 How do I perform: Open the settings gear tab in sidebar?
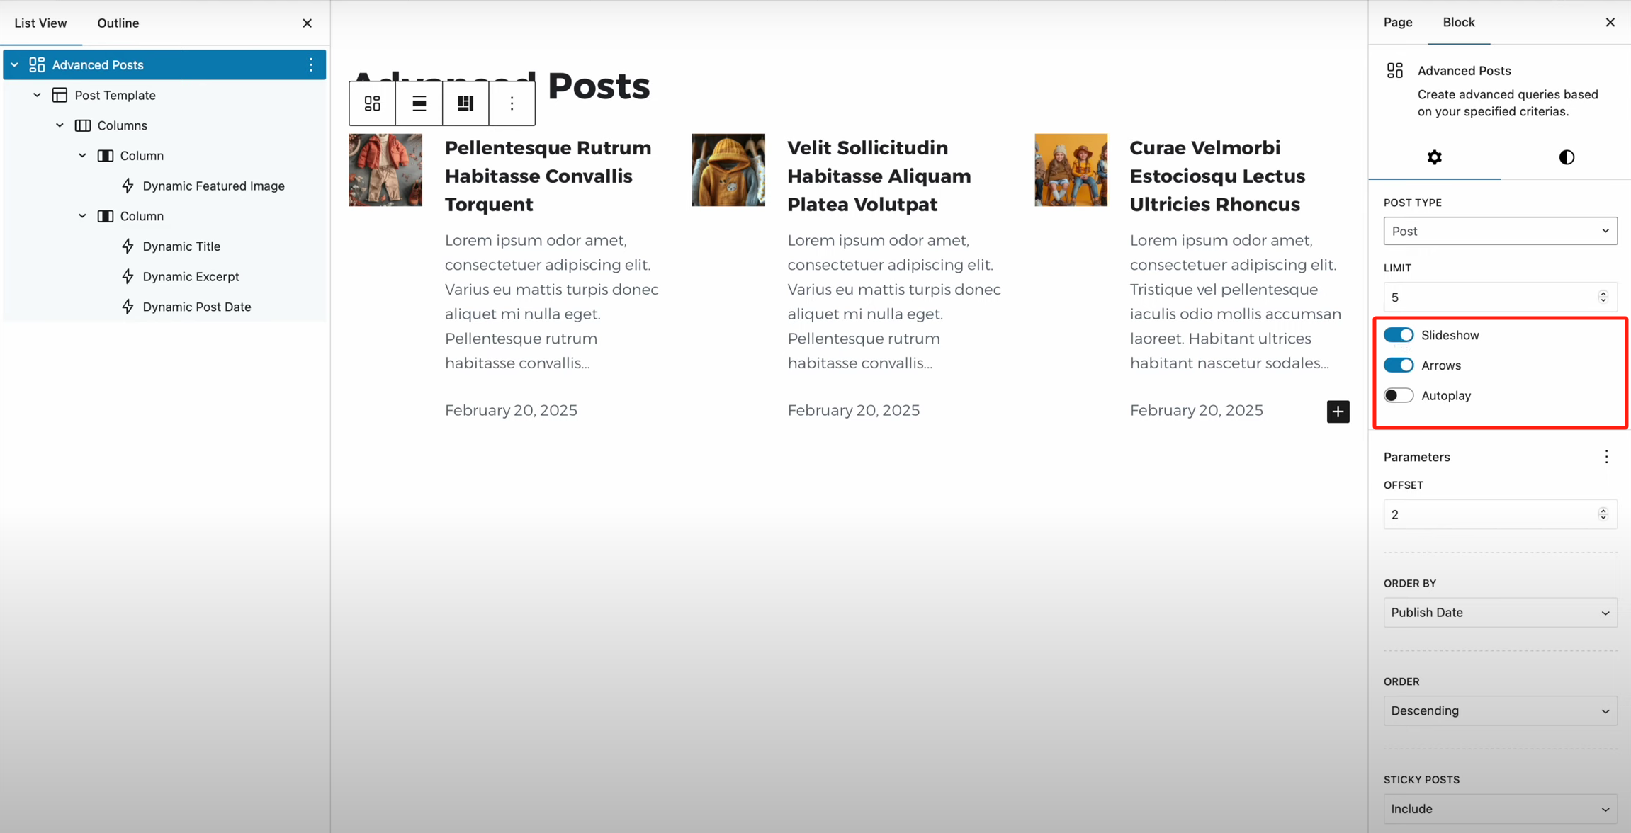click(1434, 157)
